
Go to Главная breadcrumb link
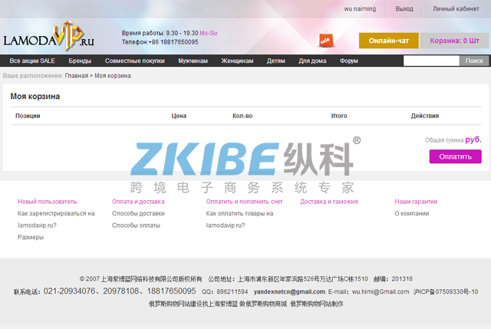pyautogui.click(x=77, y=76)
